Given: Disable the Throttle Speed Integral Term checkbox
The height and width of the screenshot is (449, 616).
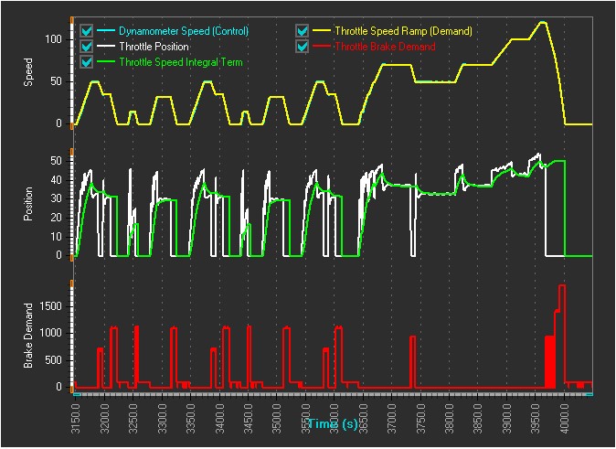Looking at the screenshot, I should pyautogui.click(x=87, y=61).
